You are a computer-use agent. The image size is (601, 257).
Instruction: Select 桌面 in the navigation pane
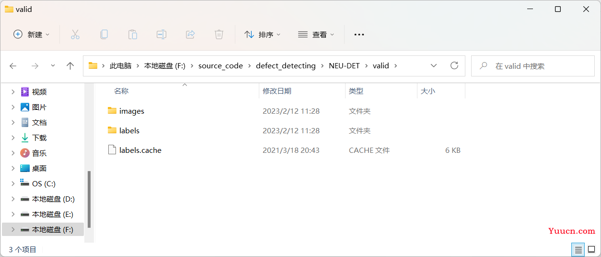pos(39,168)
